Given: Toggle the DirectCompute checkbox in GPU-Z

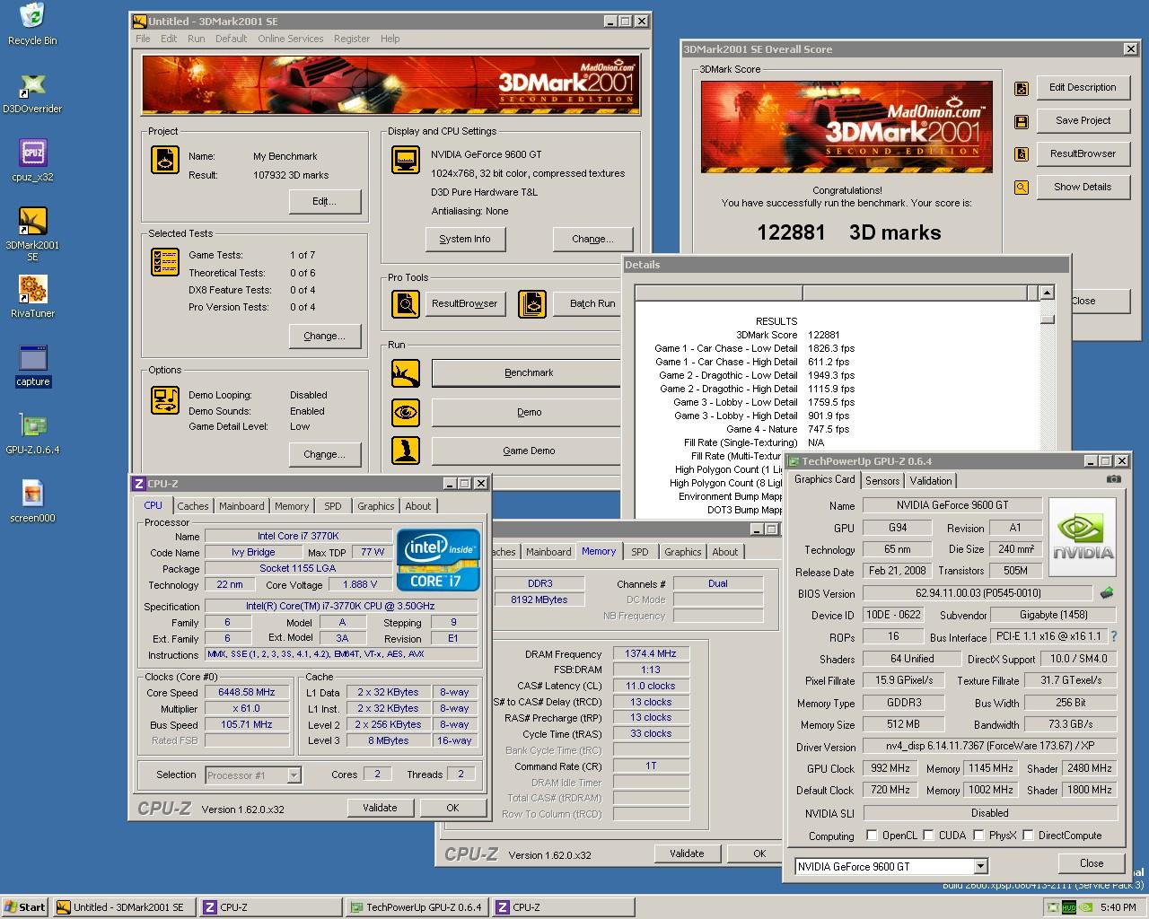Looking at the screenshot, I should click(1028, 836).
